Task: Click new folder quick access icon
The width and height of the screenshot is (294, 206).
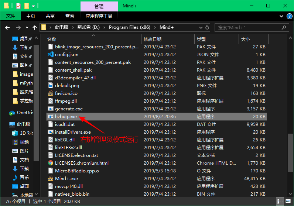Action: coord(27,6)
